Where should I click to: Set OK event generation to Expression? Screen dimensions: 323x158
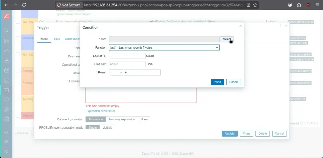96,119
